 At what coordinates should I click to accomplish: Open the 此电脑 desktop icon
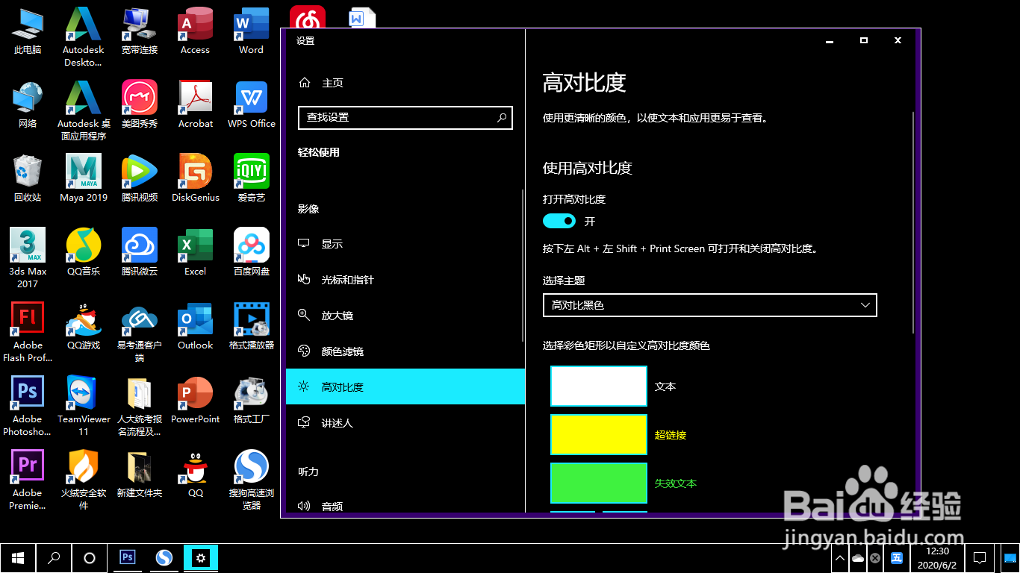pyautogui.click(x=28, y=31)
